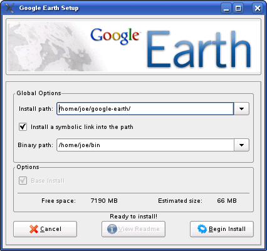The width and height of the screenshot is (267, 251).
Task: Click the "Install path:" label
Action: pos(36,109)
